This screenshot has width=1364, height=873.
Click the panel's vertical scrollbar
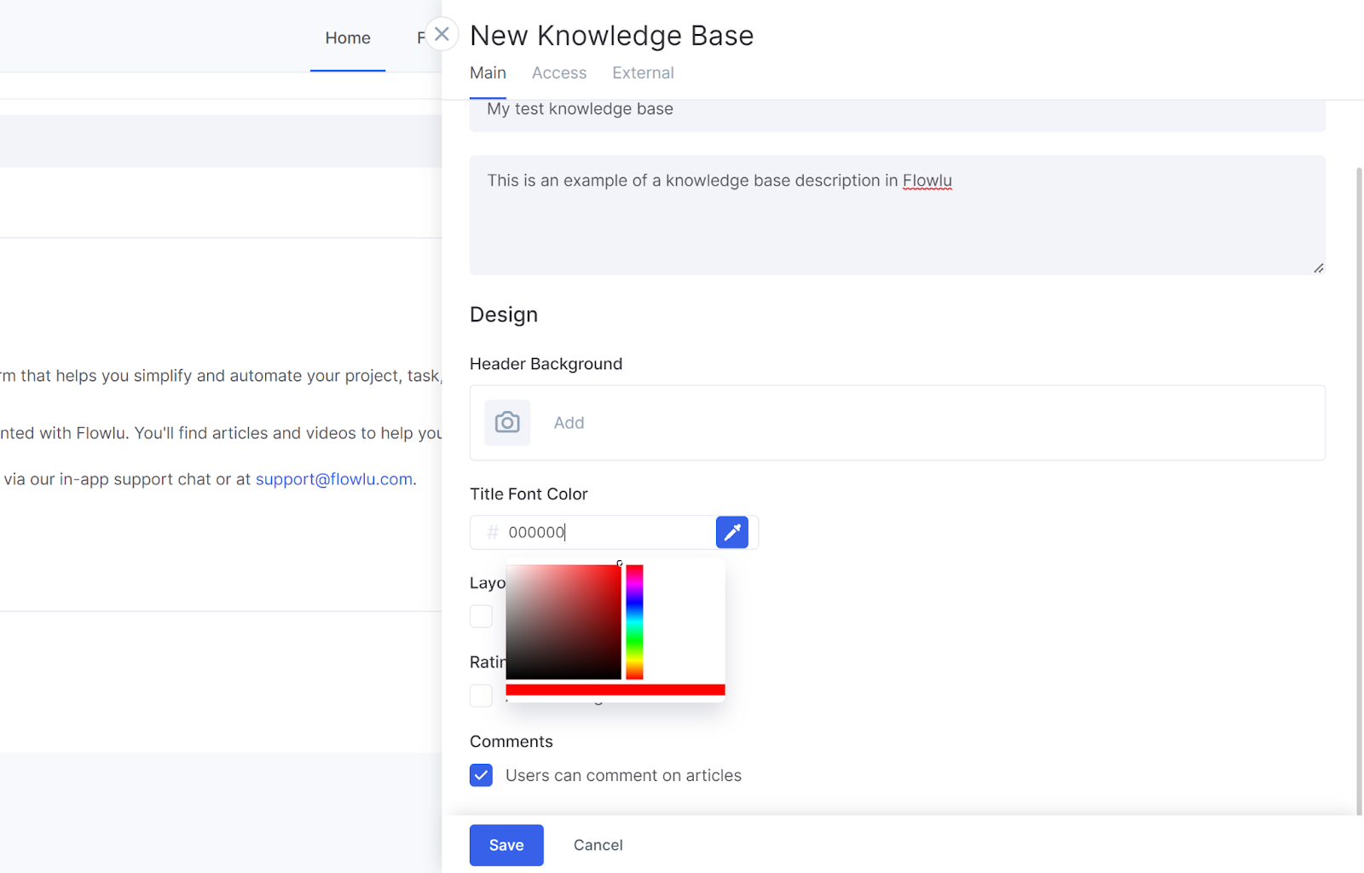tap(1358, 486)
